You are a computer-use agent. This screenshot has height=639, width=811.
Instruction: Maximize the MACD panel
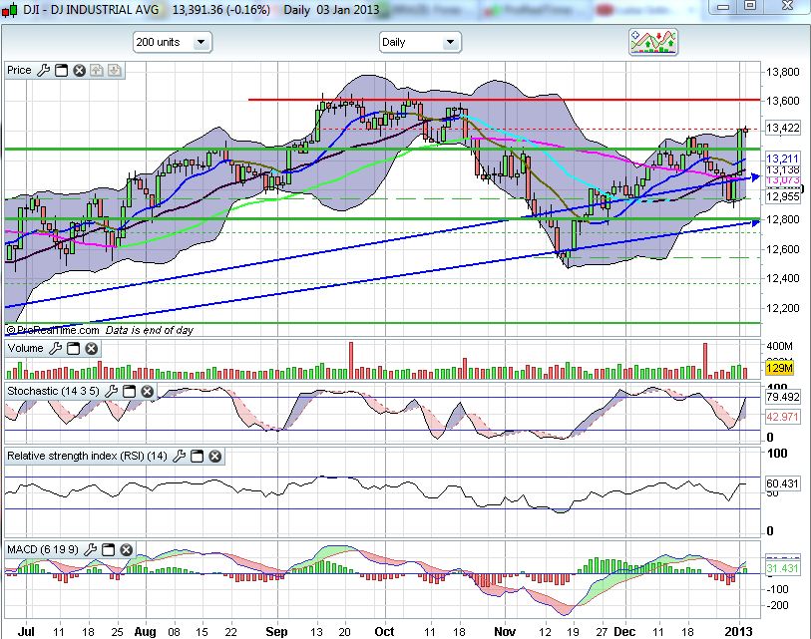tap(108, 549)
